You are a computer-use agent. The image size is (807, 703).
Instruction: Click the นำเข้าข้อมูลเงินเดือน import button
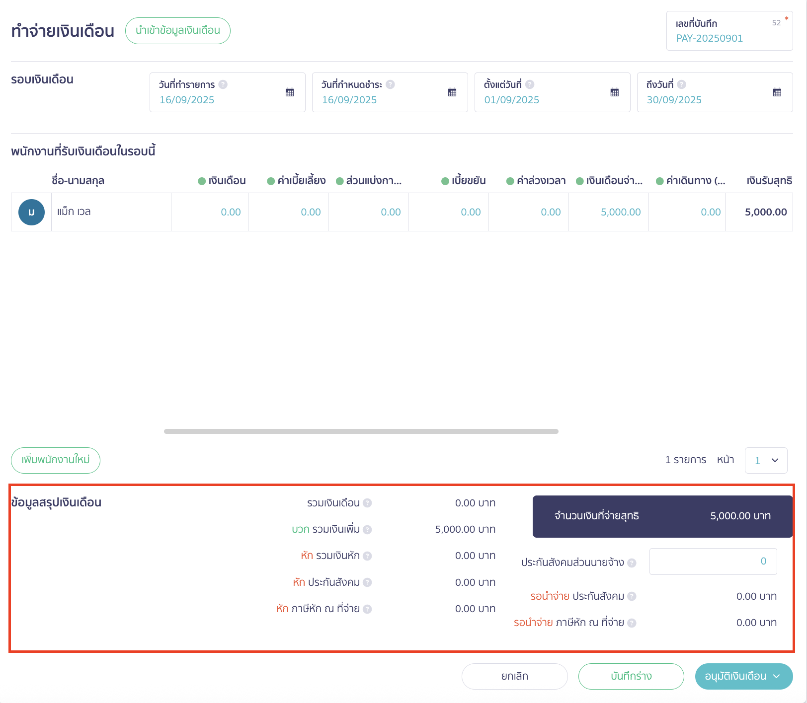(x=178, y=31)
